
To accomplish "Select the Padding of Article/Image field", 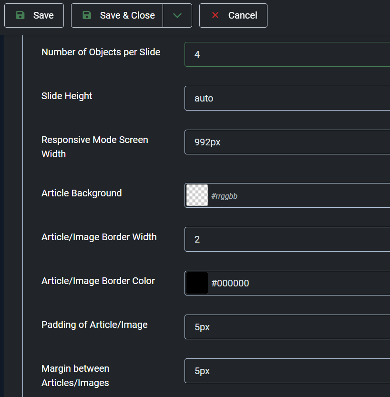I will [x=287, y=327].
